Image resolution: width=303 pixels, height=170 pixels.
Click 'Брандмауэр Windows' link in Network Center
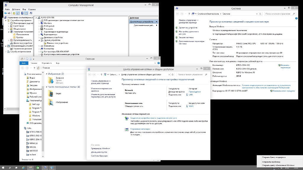(100, 148)
